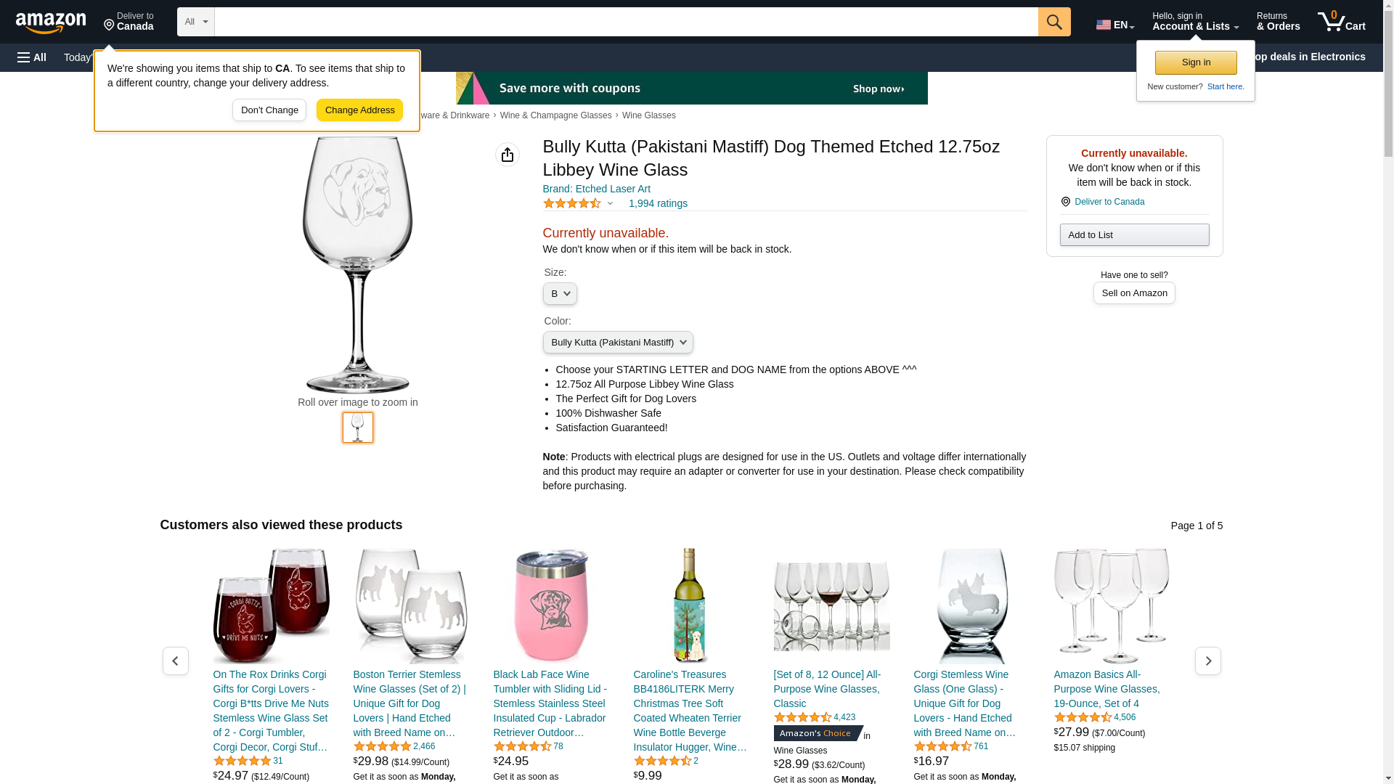1394x784 pixels.
Task: Open the EN language selector
Action: coord(1115,25)
